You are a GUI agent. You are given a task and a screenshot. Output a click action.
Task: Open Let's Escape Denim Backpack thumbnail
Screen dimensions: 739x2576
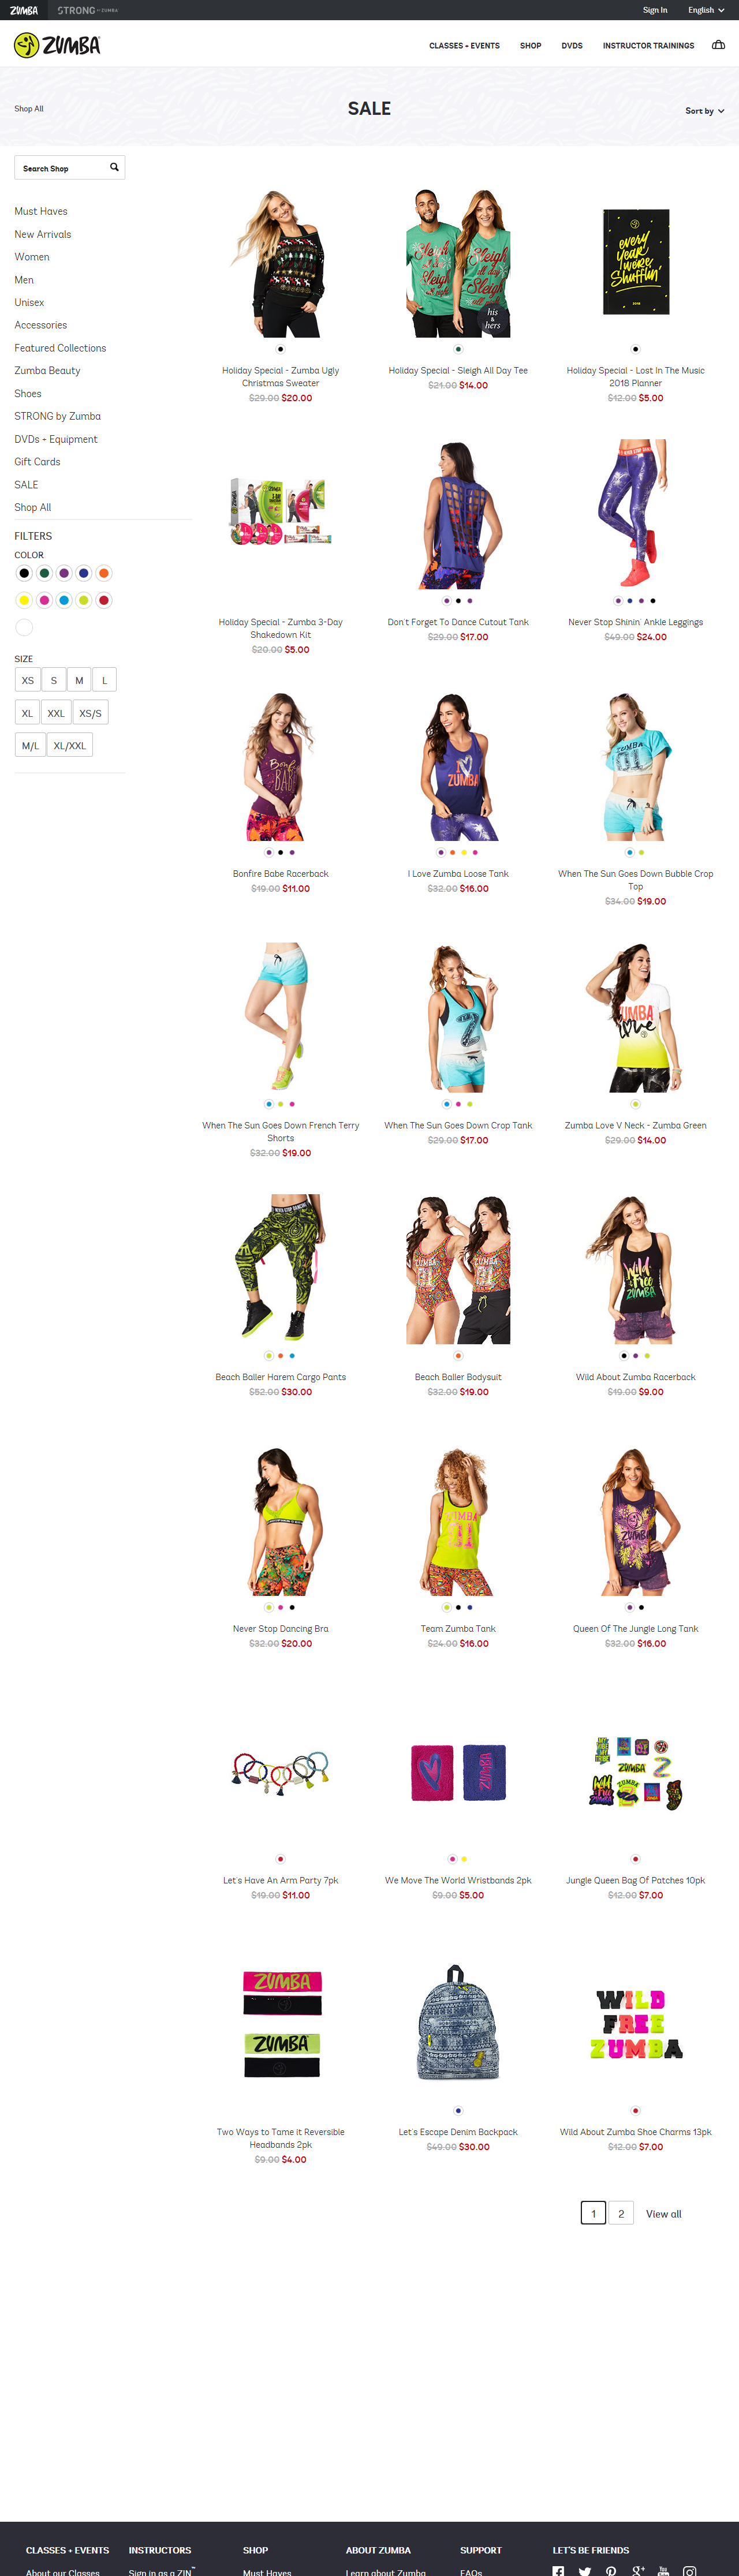(x=458, y=2022)
